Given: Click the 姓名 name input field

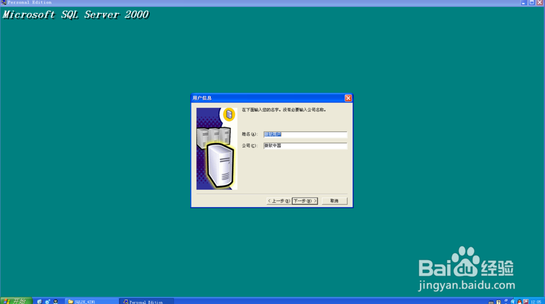Looking at the screenshot, I should point(305,135).
